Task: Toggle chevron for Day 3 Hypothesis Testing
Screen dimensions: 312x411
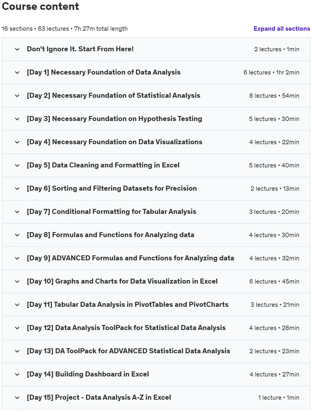Action: [x=17, y=119]
